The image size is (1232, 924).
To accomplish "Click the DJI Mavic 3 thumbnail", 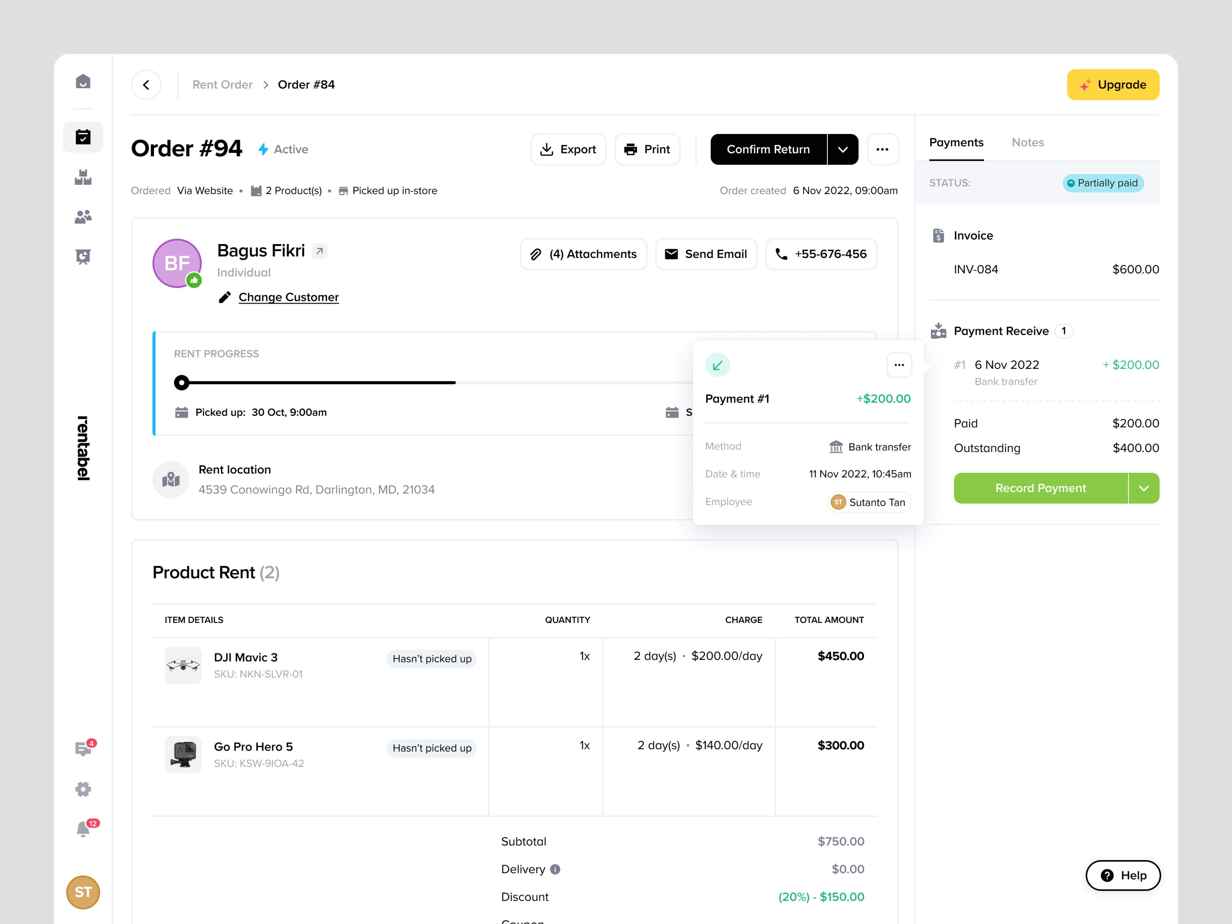I will tap(183, 665).
